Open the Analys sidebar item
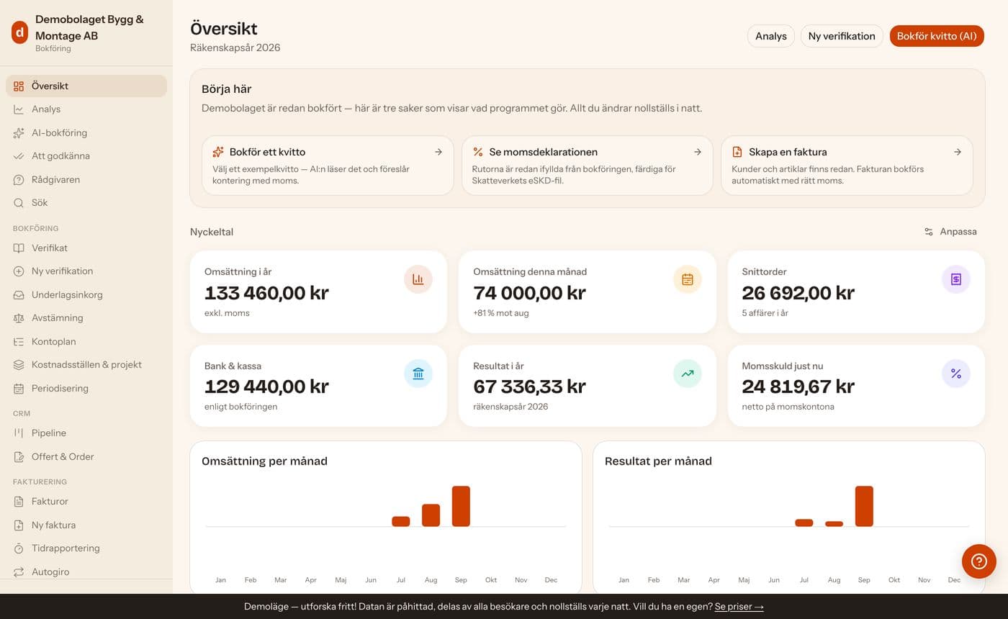The height and width of the screenshot is (619, 1008). [x=86, y=109]
